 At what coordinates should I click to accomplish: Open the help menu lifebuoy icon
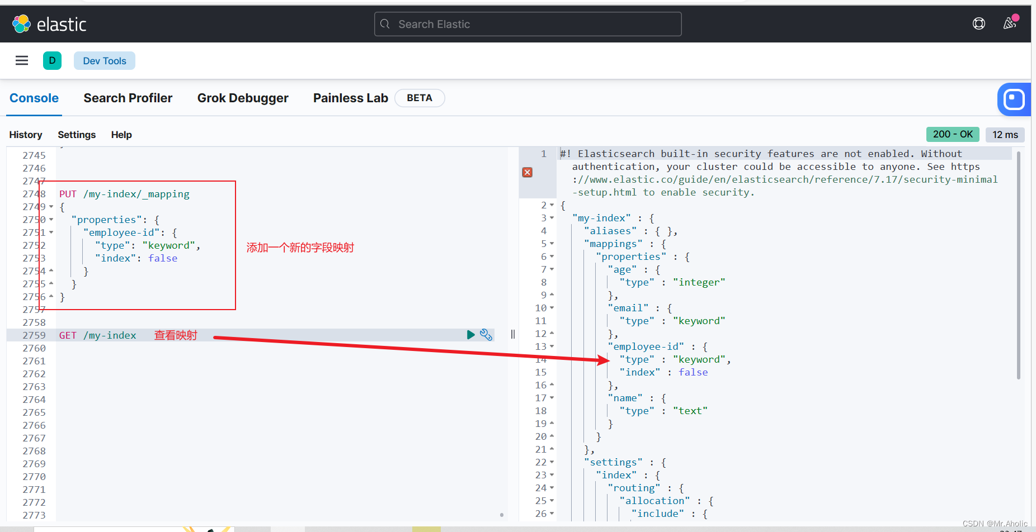pos(979,23)
